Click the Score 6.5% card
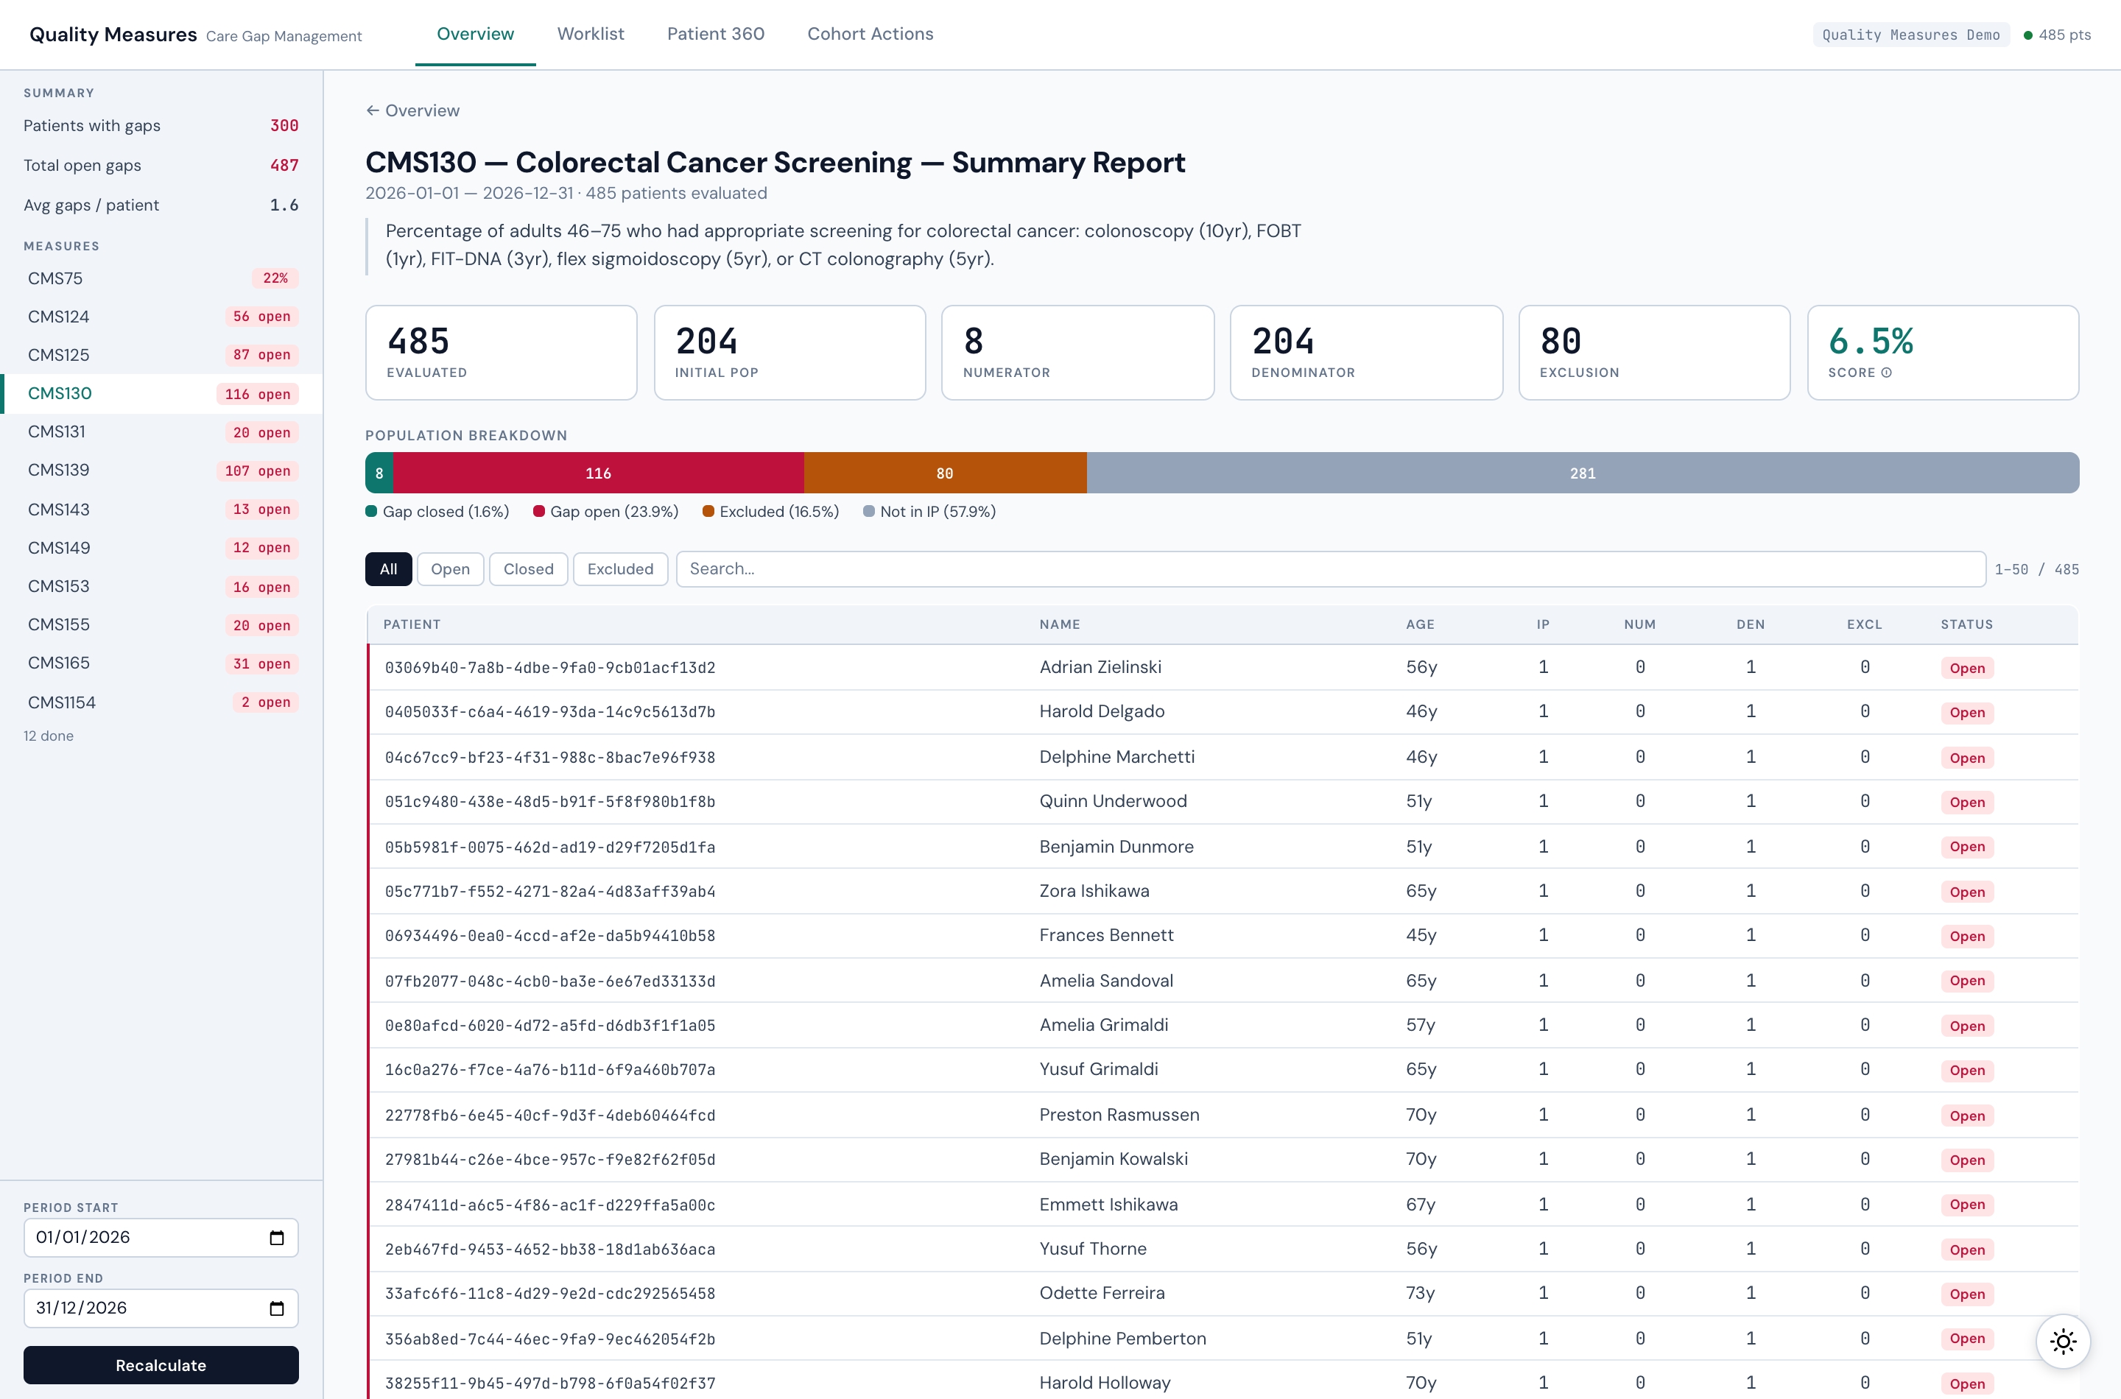 pos(1943,353)
